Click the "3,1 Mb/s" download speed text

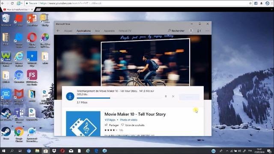pos(82,103)
